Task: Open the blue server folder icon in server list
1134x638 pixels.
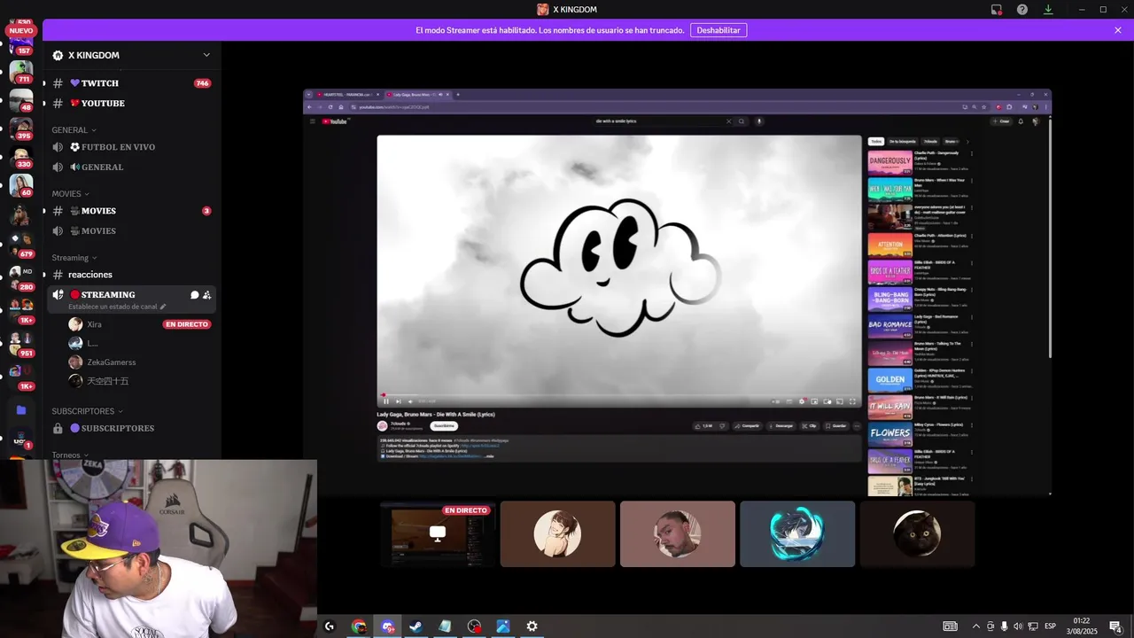Action: point(21,410)
